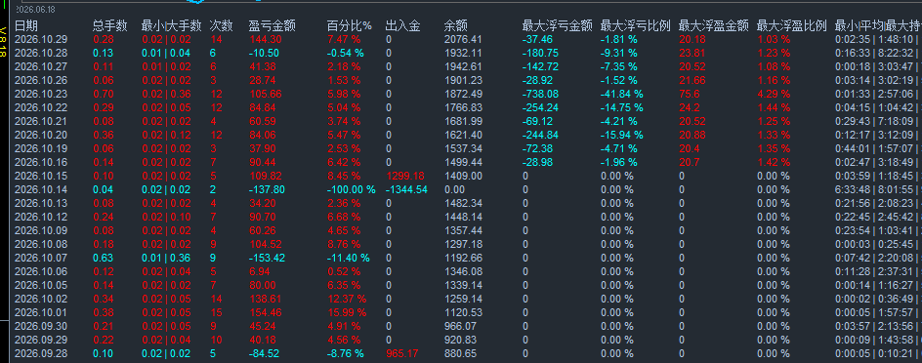922x363 pixels.
Task: Click floating loss ratio -15.94 %
Action: click(x=621, y=135)
